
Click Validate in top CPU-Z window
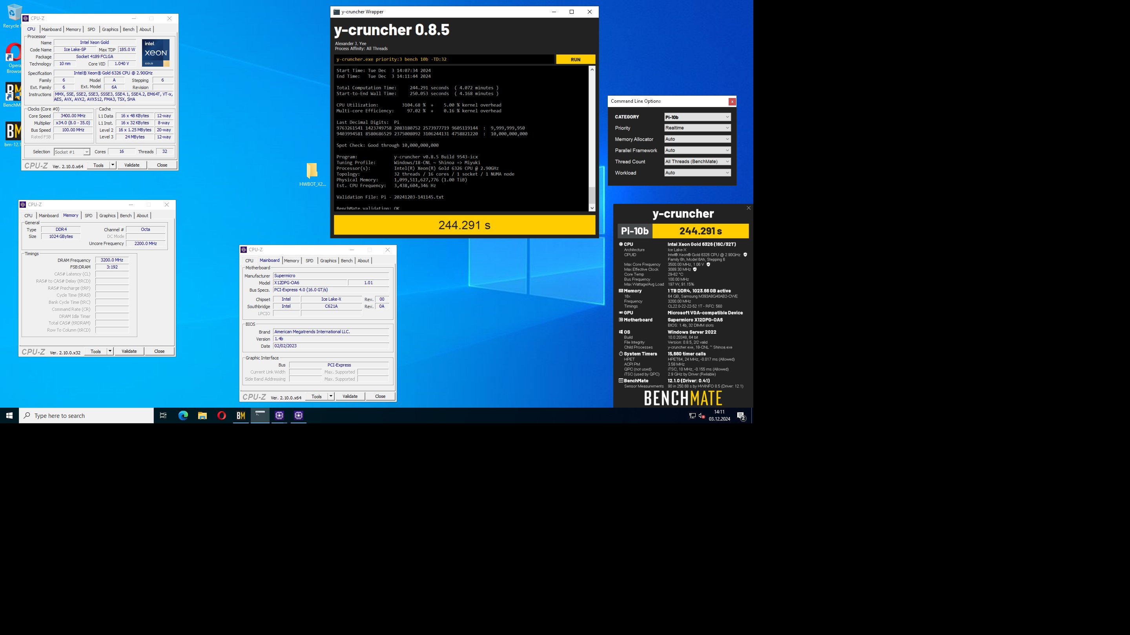tap(132, 165)
